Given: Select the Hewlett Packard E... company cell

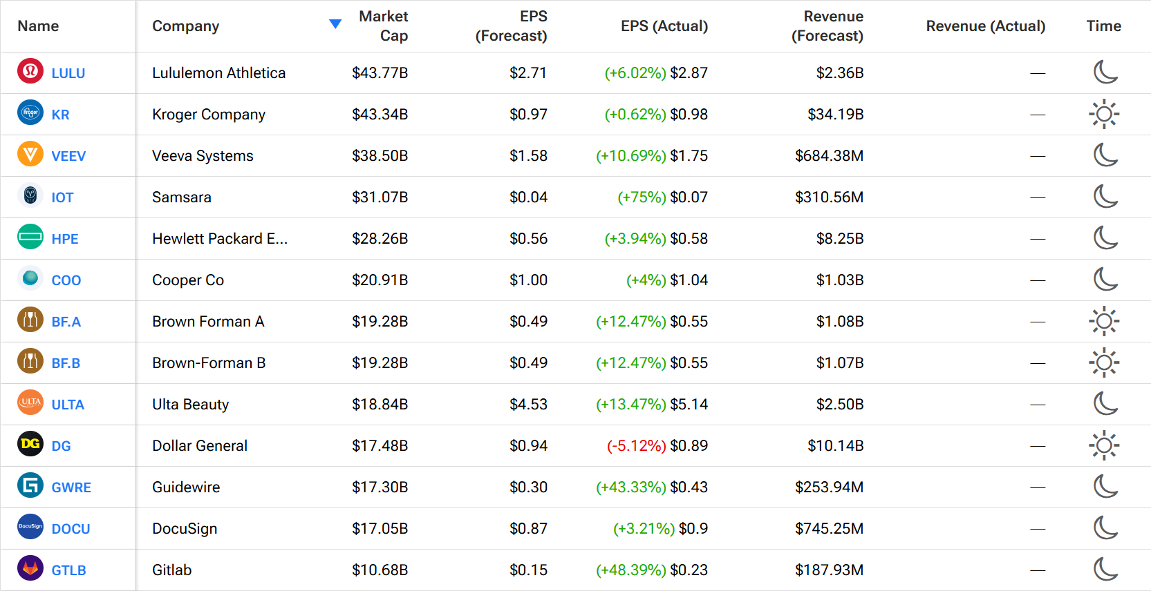Looking at the screenshot, I should [220, 239].
